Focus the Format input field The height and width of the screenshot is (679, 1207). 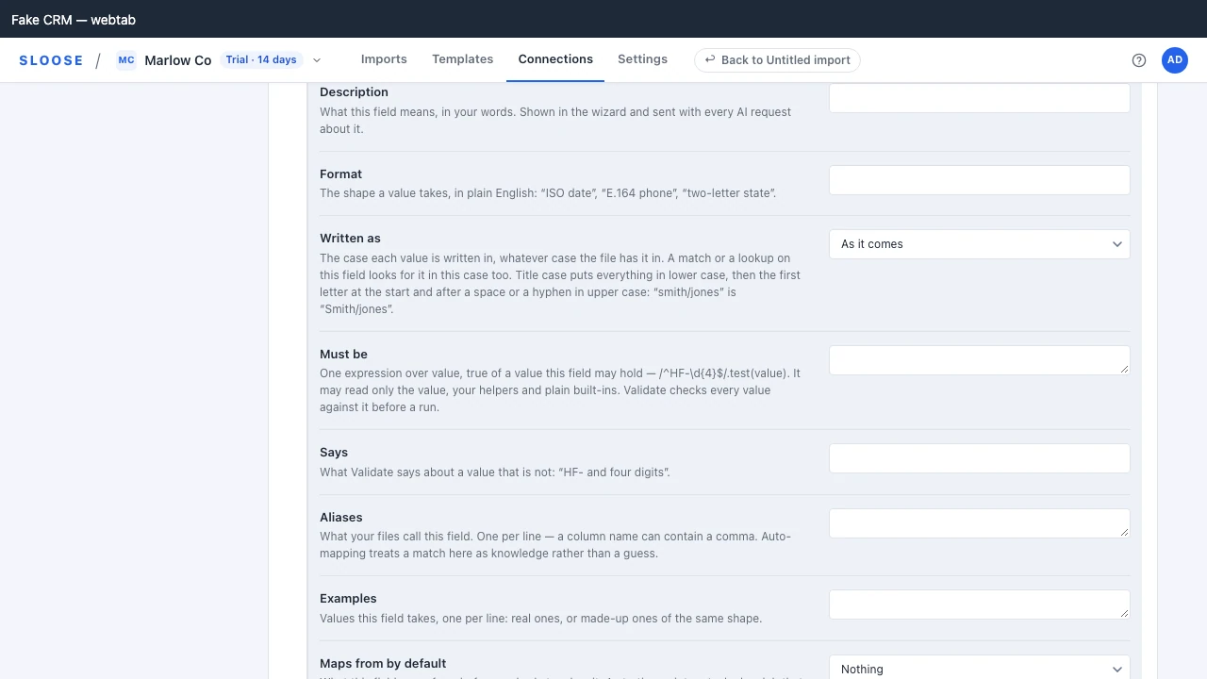pyautogui.click(x=980, y=180)
